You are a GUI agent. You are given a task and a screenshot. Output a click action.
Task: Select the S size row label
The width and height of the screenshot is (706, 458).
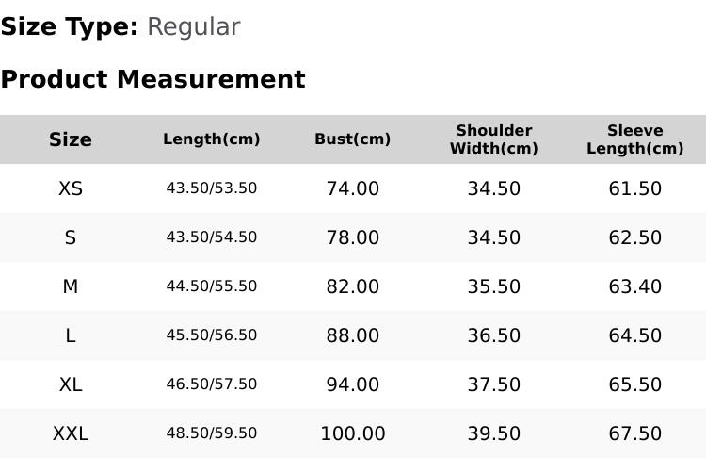click(x=71, y=237)
